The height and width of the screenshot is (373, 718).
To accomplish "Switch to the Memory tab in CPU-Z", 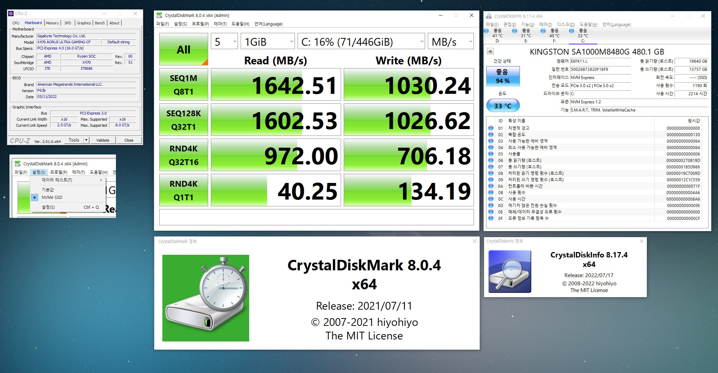I will coord(52,23).
